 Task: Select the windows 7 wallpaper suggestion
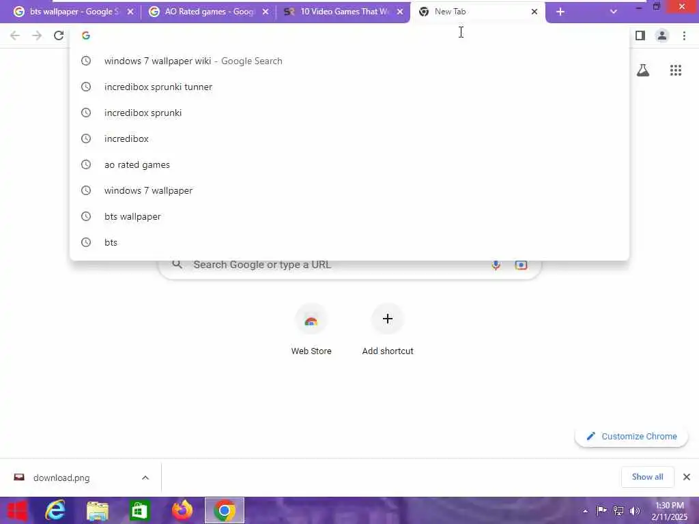349,190
